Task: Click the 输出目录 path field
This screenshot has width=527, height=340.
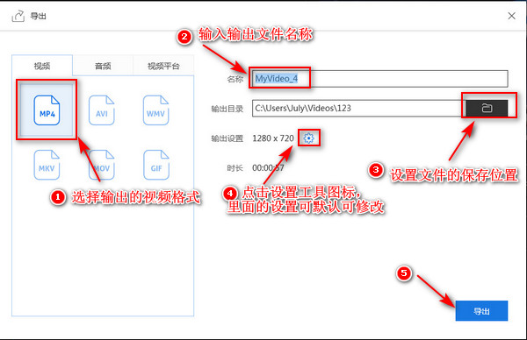Action: click(x=358, y=108)
